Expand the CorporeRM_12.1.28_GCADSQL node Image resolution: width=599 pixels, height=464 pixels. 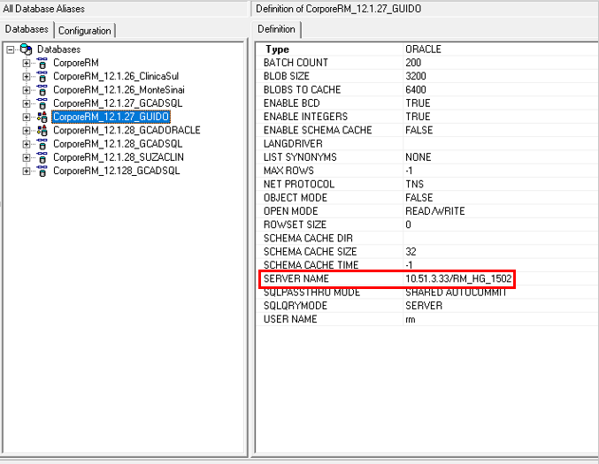26,144
